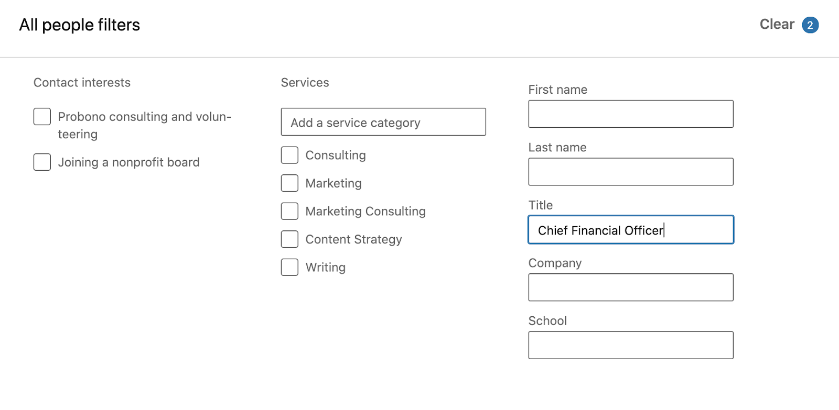Click the Content Strategy label
839x410 pixels.
353,239
